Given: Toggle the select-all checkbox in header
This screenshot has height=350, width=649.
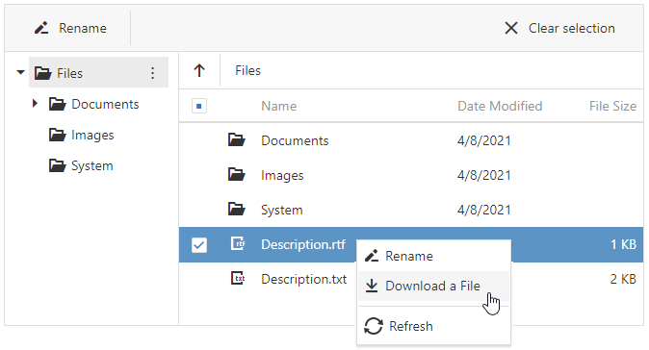Looking at the screenshot, I should pyautogui.click(x=199, y=106).
